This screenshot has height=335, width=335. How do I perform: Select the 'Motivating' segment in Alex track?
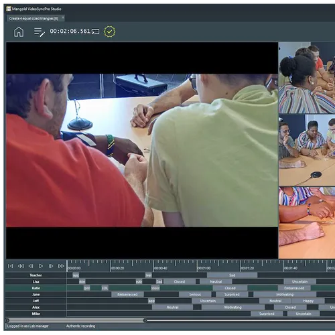pyautogui.click(x=233, y=308)
